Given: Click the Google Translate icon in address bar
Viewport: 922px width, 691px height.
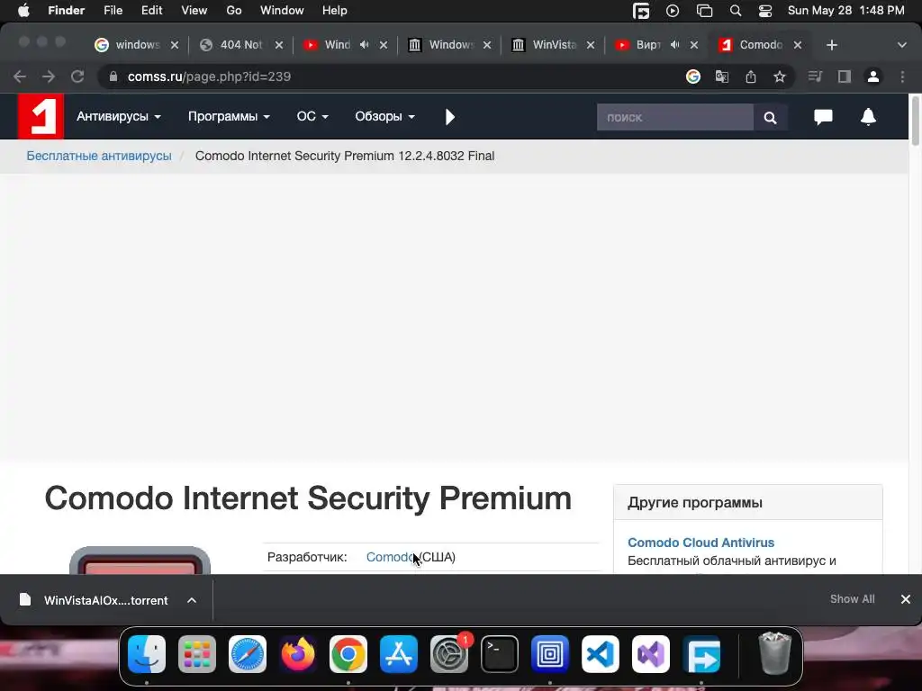Looking at the screenshot, I should pyautogui.click(x=721, y=76).
